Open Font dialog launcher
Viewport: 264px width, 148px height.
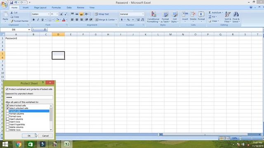(x=67, y=25)
